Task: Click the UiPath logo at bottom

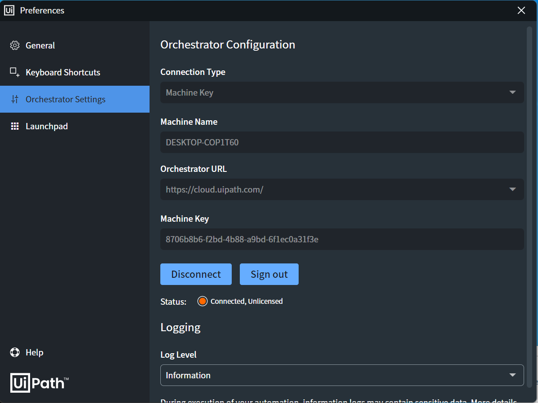Action: [x=40, y=383]
